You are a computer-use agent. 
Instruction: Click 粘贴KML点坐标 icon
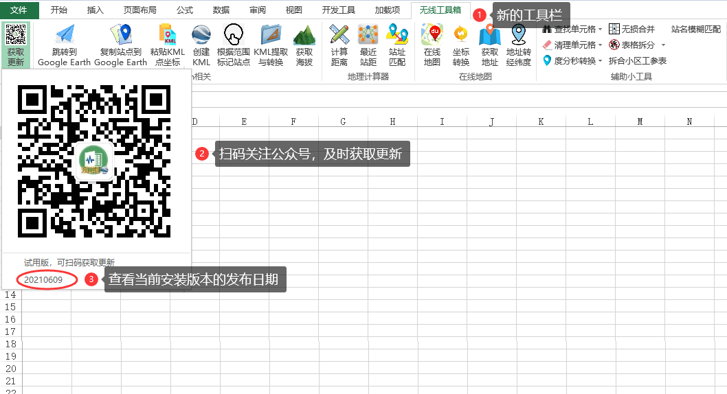168,35
